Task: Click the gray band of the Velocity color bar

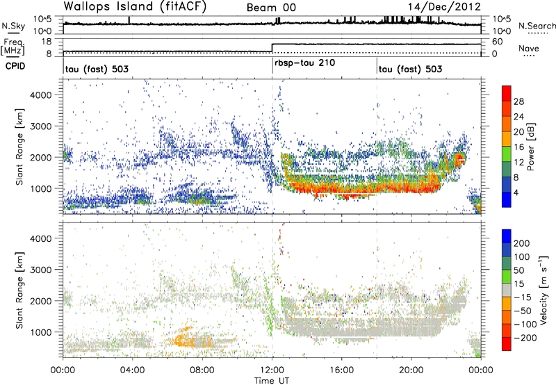Action: click(507, 290)
